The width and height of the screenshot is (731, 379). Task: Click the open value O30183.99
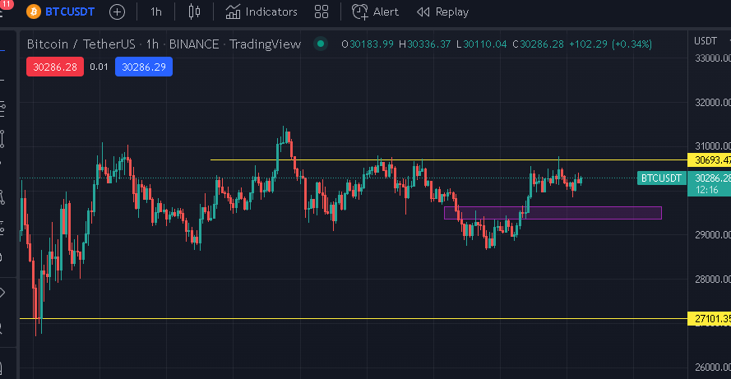(x=368, y=44)
